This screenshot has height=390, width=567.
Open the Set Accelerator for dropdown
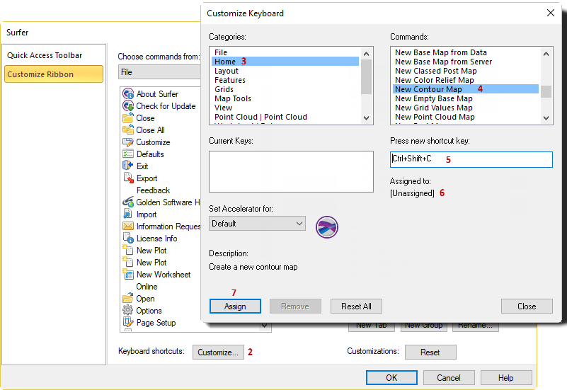[257, 224]
